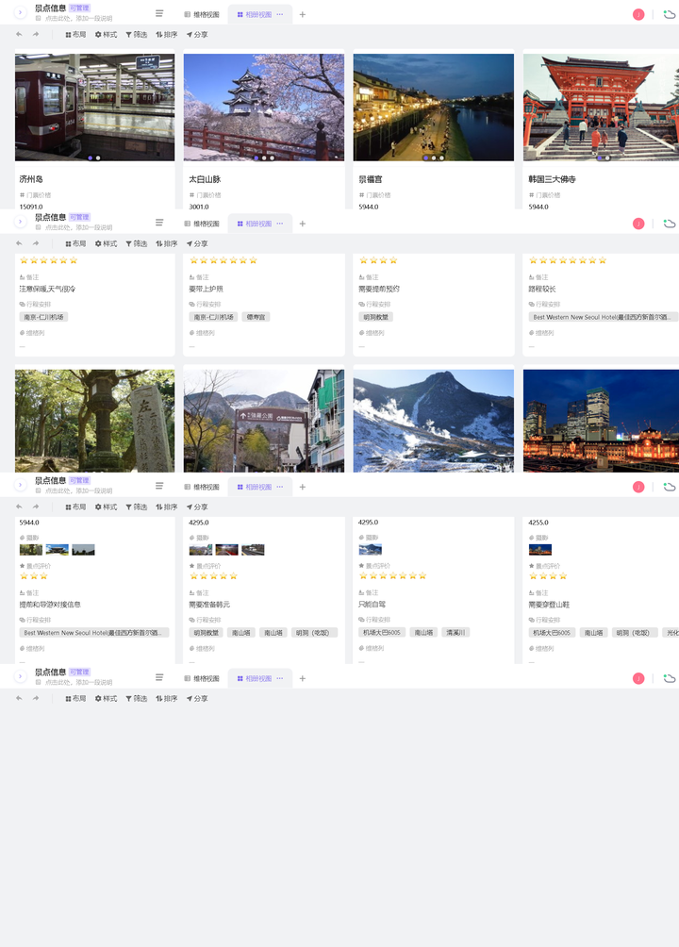The height and width of the screenshot is (947, 679).
Task: Open the snowy mountain cover photo
Action: coord(434,420)
